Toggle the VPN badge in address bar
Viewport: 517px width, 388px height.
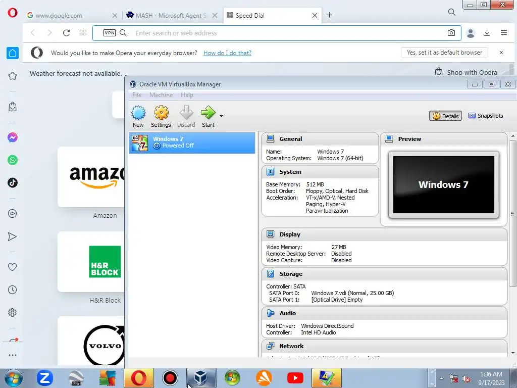pyautogui.click(x=110, y=33)
